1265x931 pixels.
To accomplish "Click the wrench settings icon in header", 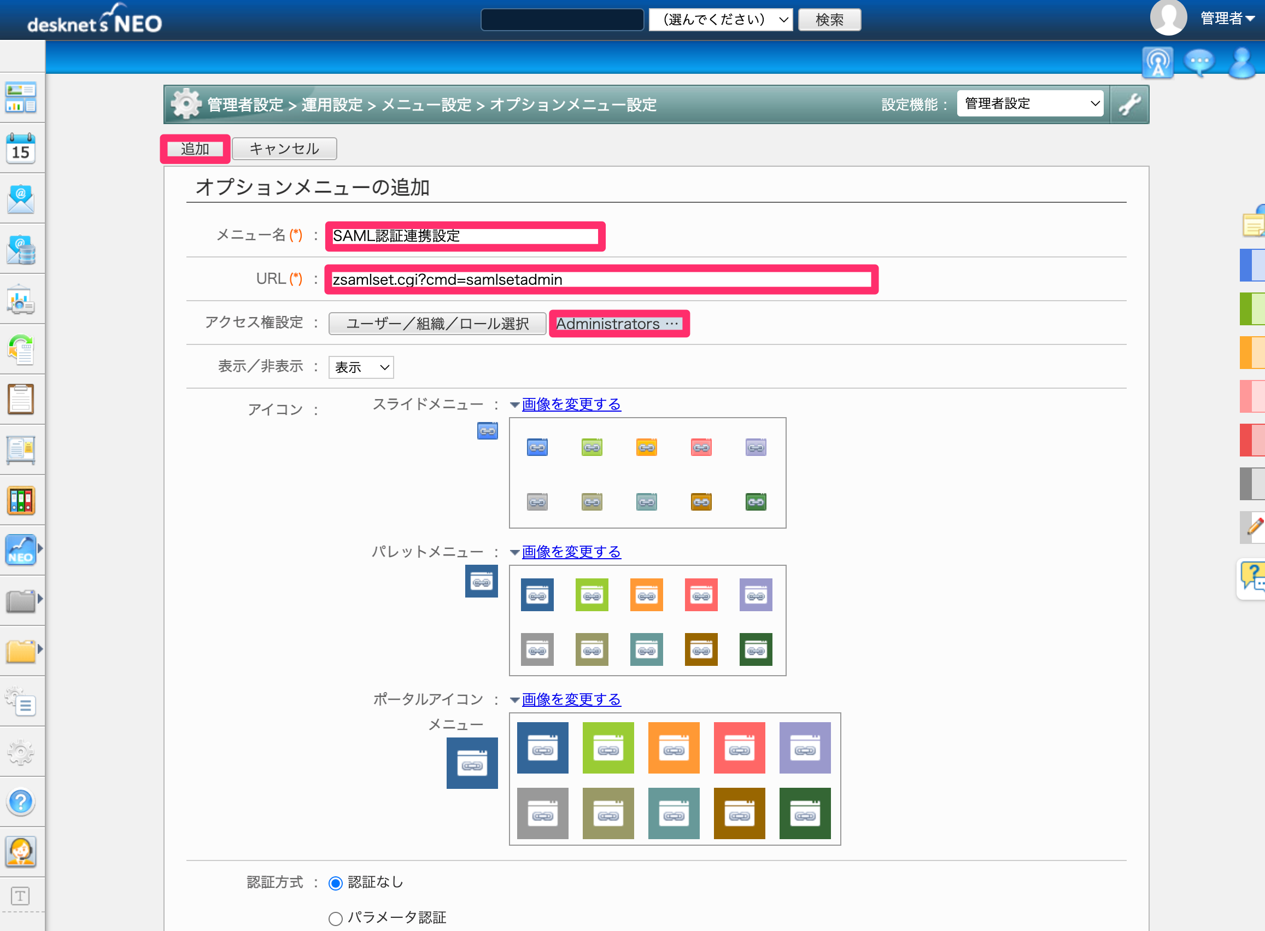I will 1129,104.
